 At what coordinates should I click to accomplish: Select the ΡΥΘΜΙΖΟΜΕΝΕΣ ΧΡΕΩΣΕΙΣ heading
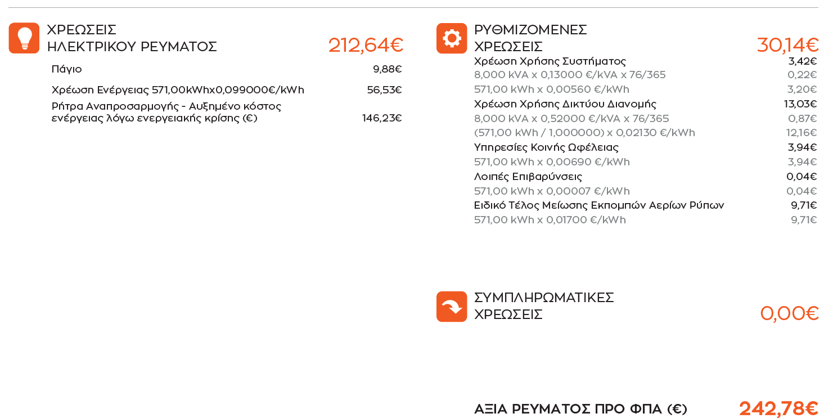point(530,38)
